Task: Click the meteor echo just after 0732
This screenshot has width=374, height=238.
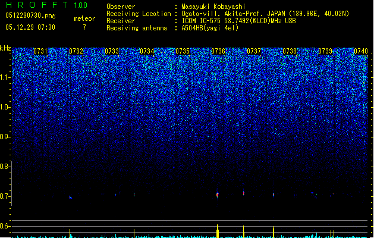Action: click(x=70, y=197)
